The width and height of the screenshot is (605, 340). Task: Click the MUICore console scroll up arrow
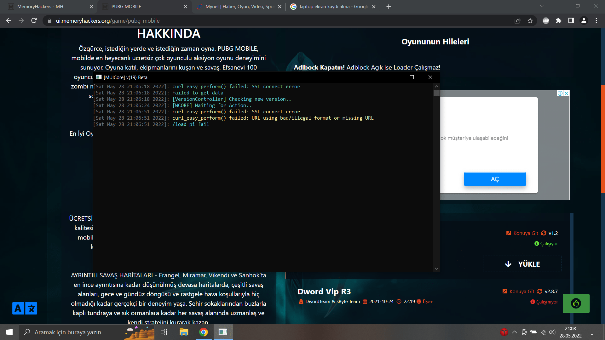(436, 86)
